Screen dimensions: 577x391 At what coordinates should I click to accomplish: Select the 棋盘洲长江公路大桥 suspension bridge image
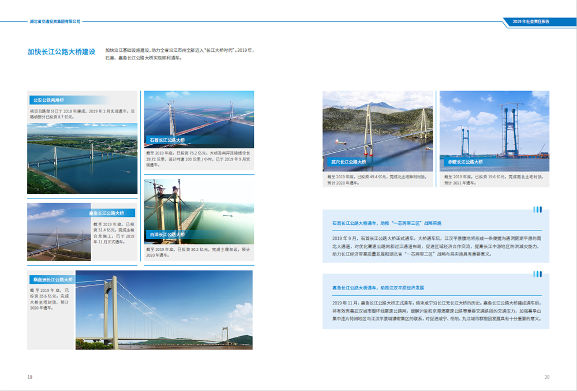click(163, 311)
